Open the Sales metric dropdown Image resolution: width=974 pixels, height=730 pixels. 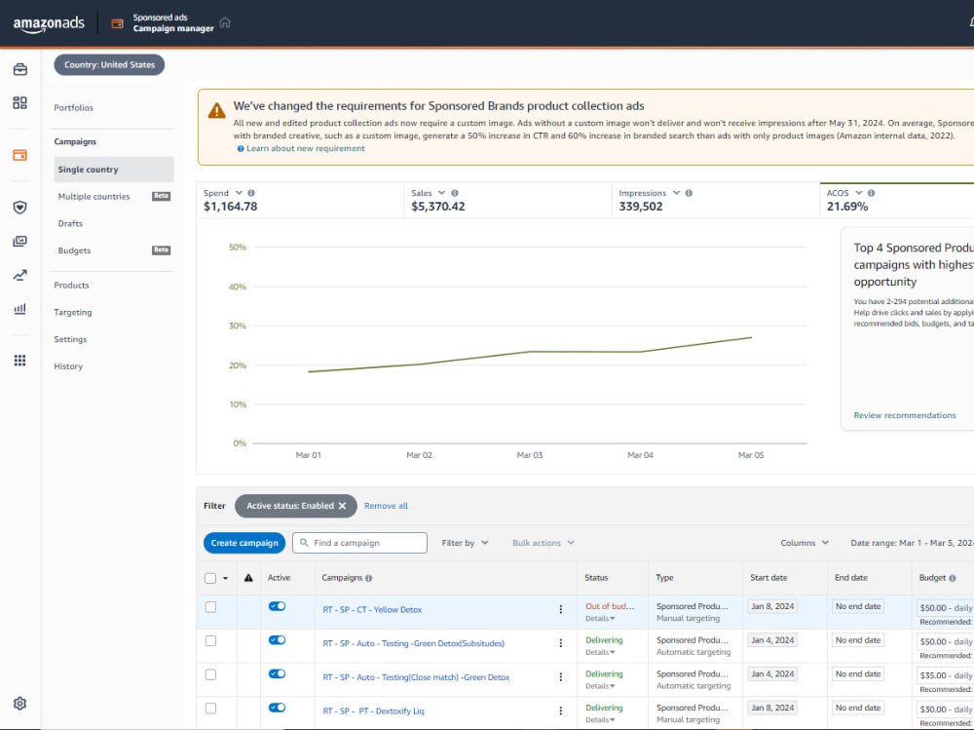click(441, 193)
